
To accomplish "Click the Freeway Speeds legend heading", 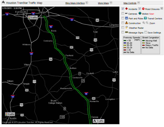I will click(x=132, y=38).
